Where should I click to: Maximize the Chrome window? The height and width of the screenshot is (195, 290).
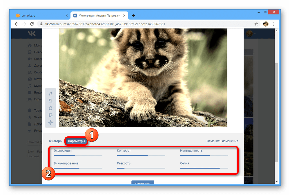click(265, 12)
